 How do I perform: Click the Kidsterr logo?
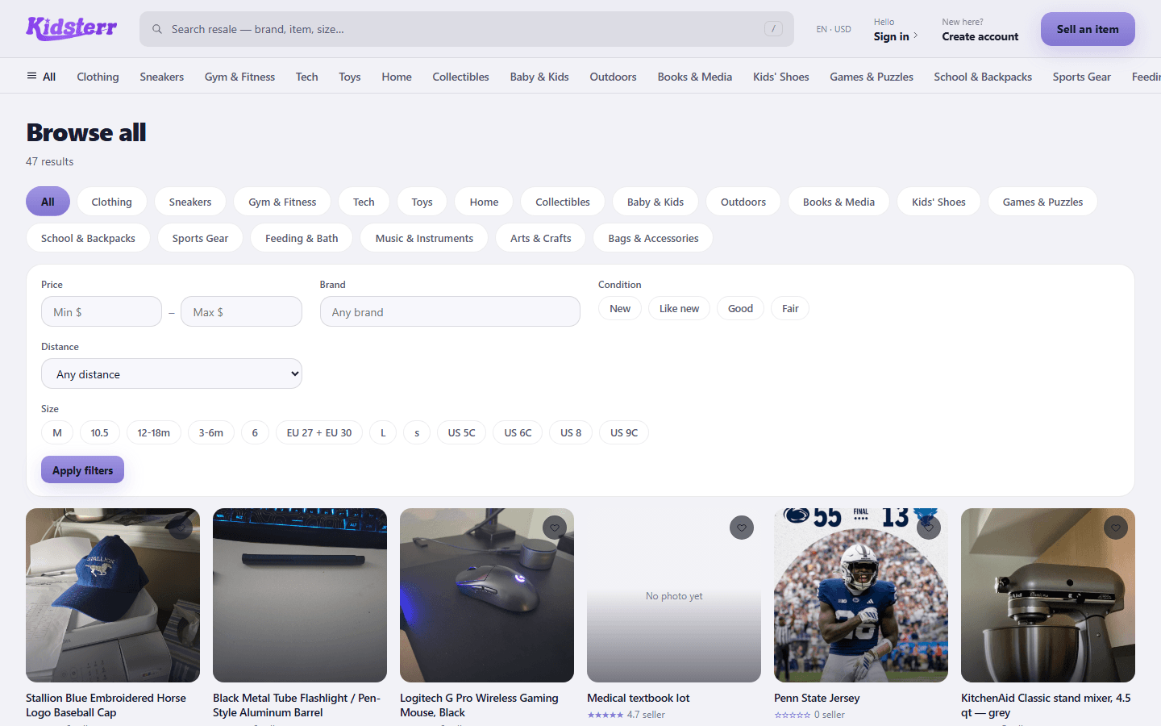[x=72, y=28]
